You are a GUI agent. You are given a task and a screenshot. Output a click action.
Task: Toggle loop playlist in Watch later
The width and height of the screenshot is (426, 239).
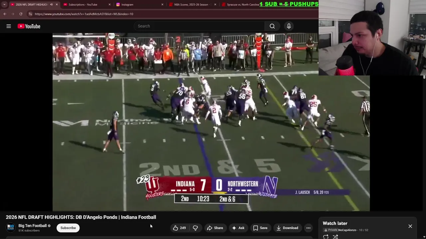click(x=326, y=237)
